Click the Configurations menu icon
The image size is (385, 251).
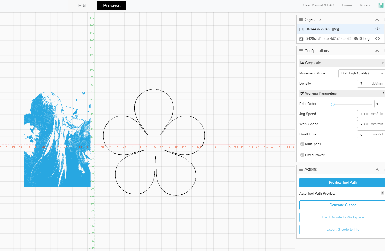301,51
